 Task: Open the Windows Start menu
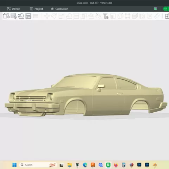(x=14, y=165)
